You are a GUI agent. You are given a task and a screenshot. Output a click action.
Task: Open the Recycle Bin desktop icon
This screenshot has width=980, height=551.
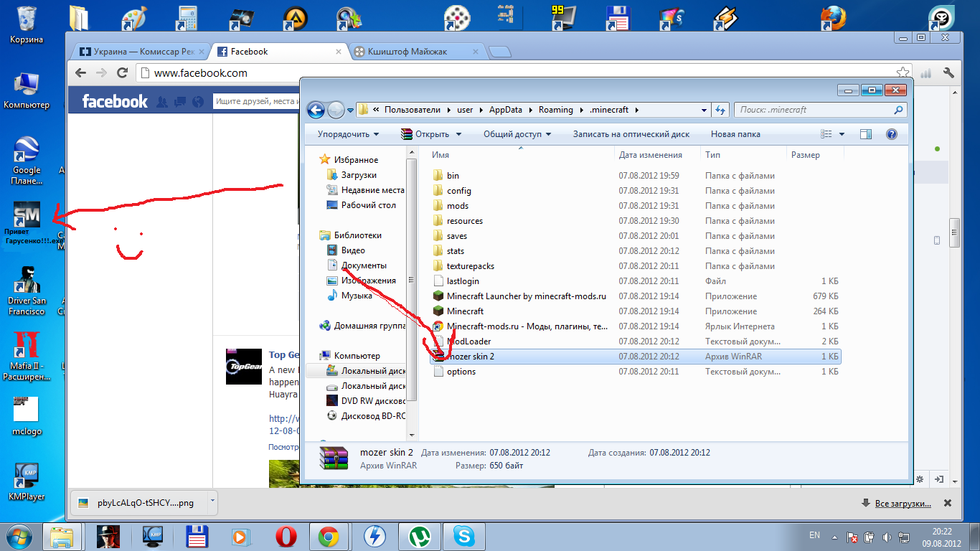tap(27, 24)
